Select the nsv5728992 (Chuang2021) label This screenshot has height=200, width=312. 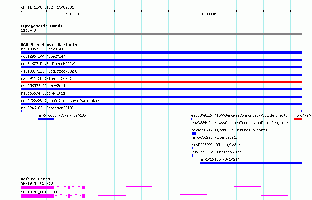tap(216, 145)
